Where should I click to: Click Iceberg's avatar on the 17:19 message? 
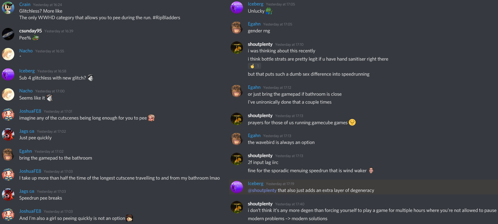237,187
